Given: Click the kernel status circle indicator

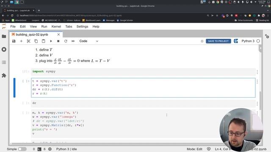Looking at the screenshot, I should pos(258,41).
